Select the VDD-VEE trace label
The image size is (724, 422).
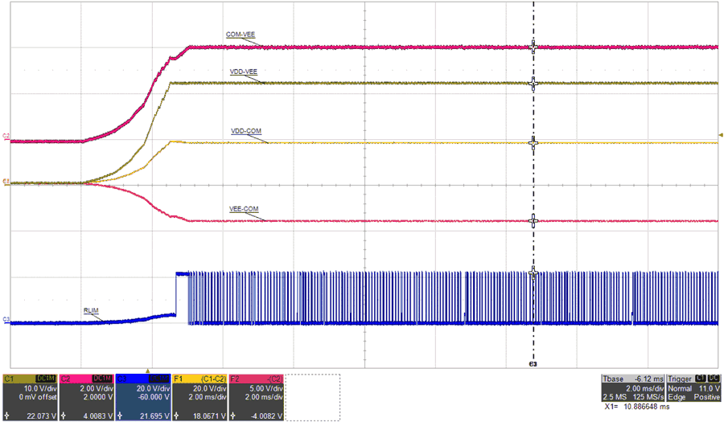click(x=243, y=72)
